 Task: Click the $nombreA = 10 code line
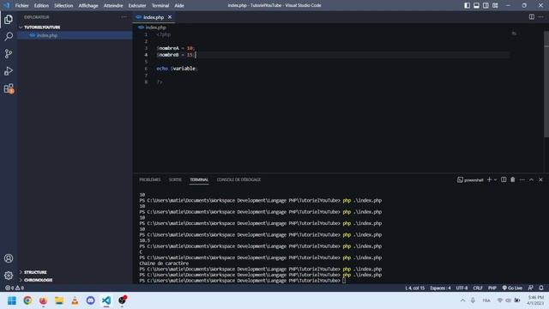176,48
